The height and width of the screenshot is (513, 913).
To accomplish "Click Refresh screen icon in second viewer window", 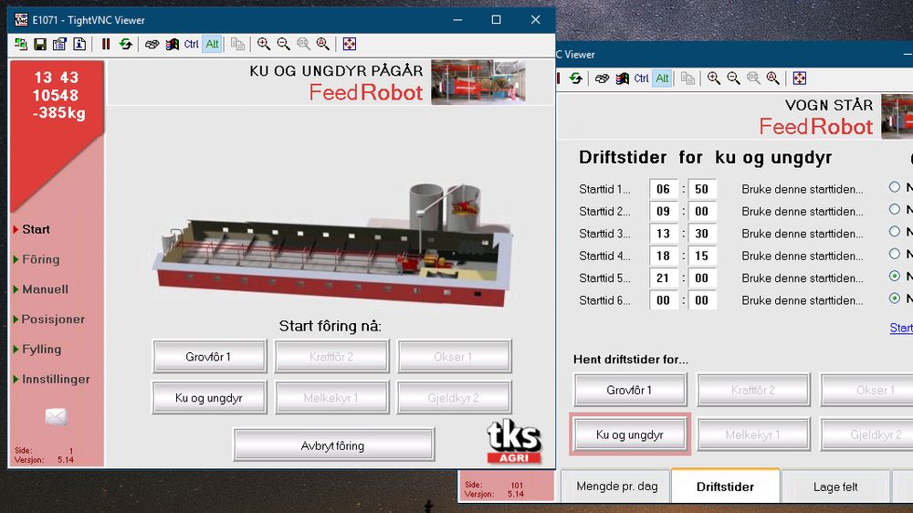I will [576, 79].
